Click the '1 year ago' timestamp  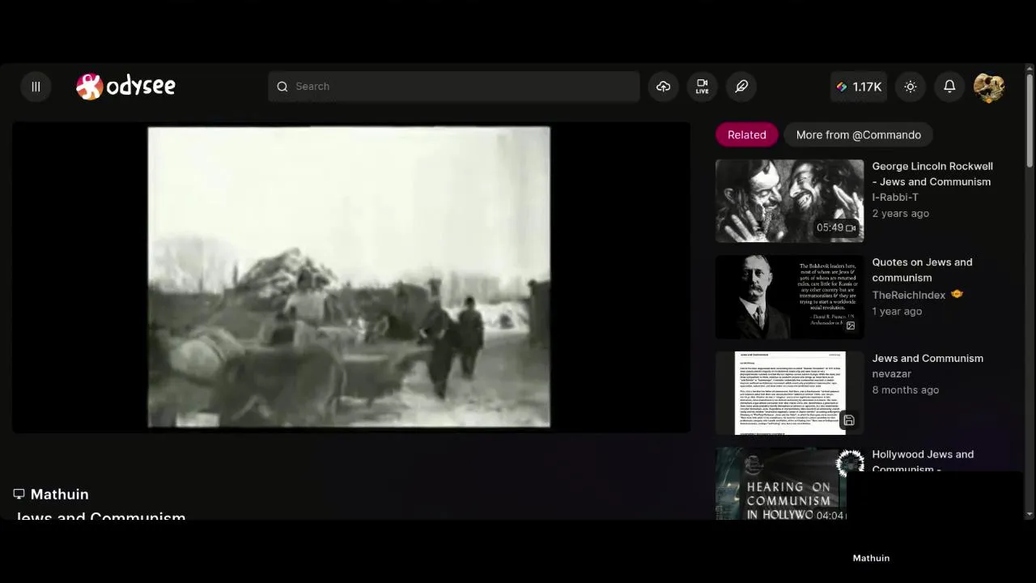coord(897,312)
